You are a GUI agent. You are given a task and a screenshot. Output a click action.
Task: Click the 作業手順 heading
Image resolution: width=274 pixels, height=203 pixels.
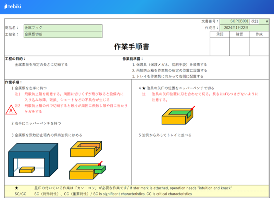(13, 82)
